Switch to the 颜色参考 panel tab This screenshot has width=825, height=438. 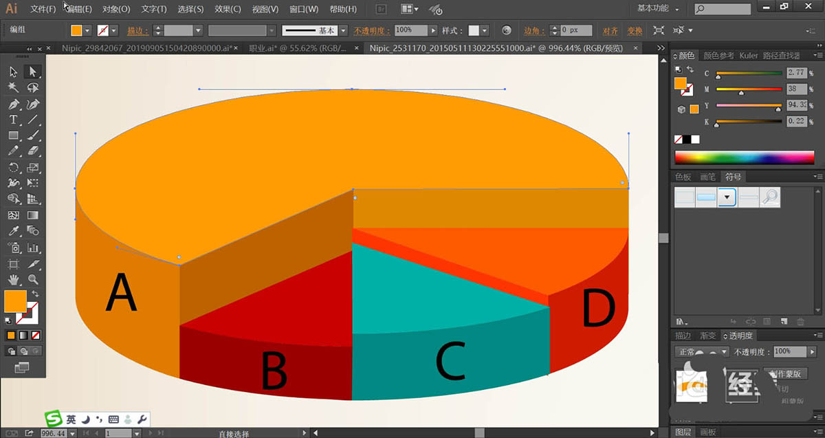coord(718,55)
